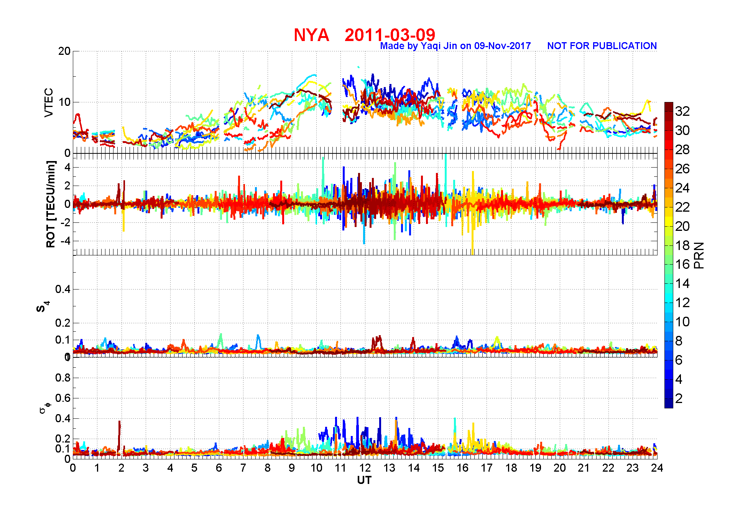Click the "4" tick on the ROT y-axis
The image size is (730, 510).
(x=67, y=167)
